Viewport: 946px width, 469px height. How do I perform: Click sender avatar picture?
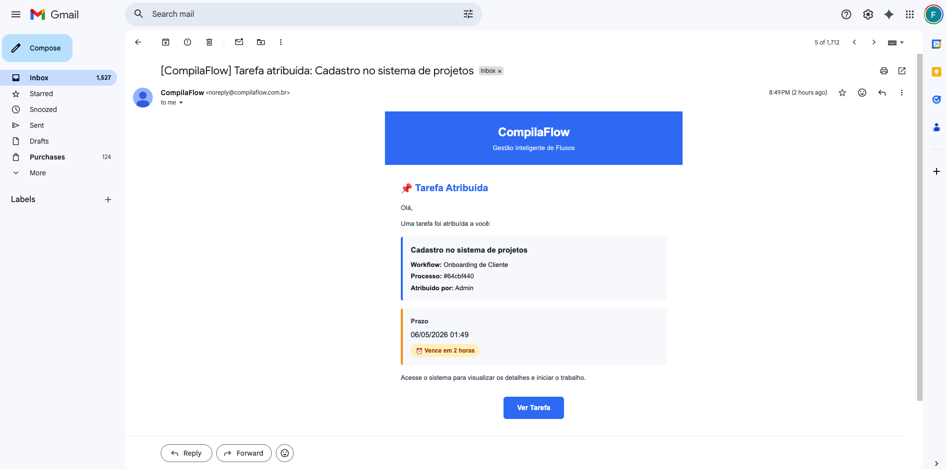(143, 98)
